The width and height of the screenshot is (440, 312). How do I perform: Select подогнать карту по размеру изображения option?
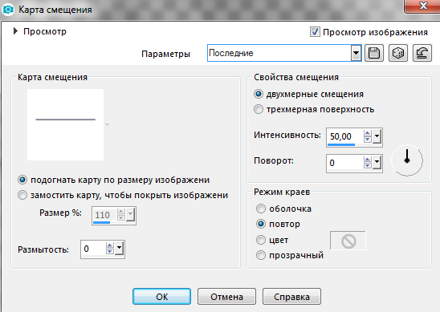(22, 180)
